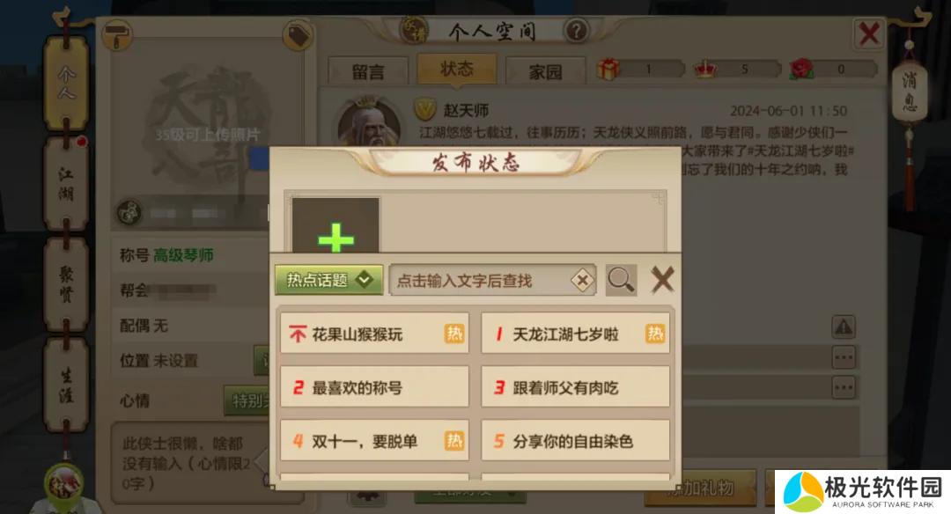Open the help question mark icon
This screenshot has width=951, height=514.
(576, 30)
